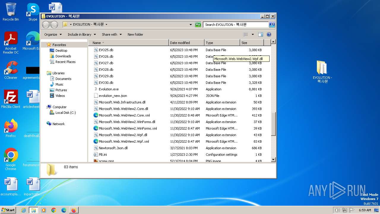Viewport: 380px width, 214px height.
Task: Go forward with the Explorer forward arrow
Action: point(54,25)
